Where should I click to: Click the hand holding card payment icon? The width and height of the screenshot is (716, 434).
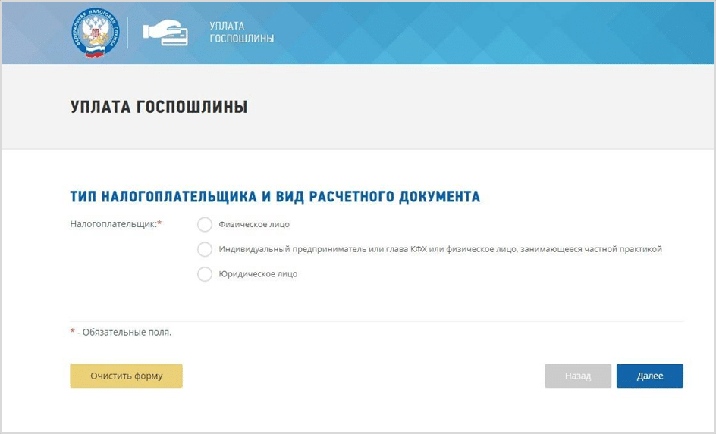coord(165,33)
